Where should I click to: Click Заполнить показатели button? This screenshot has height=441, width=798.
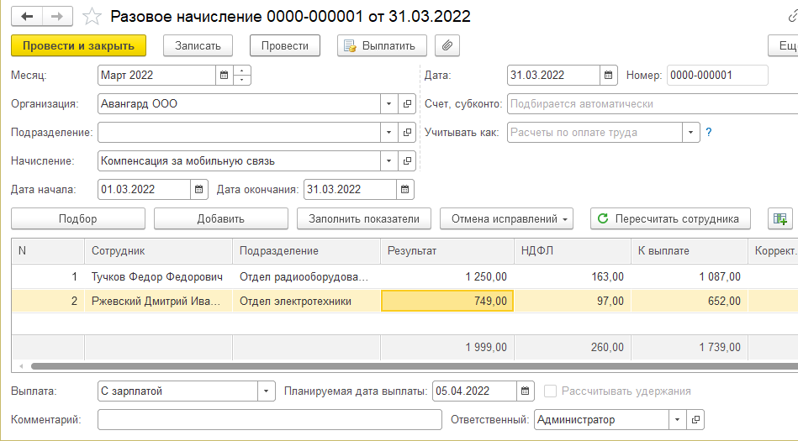364,218
